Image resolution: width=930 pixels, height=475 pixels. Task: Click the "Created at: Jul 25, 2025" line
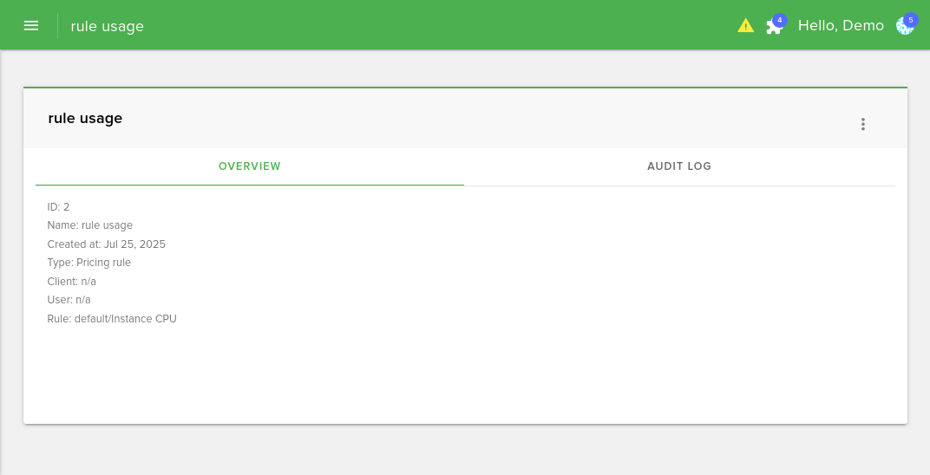coord(107,244)
